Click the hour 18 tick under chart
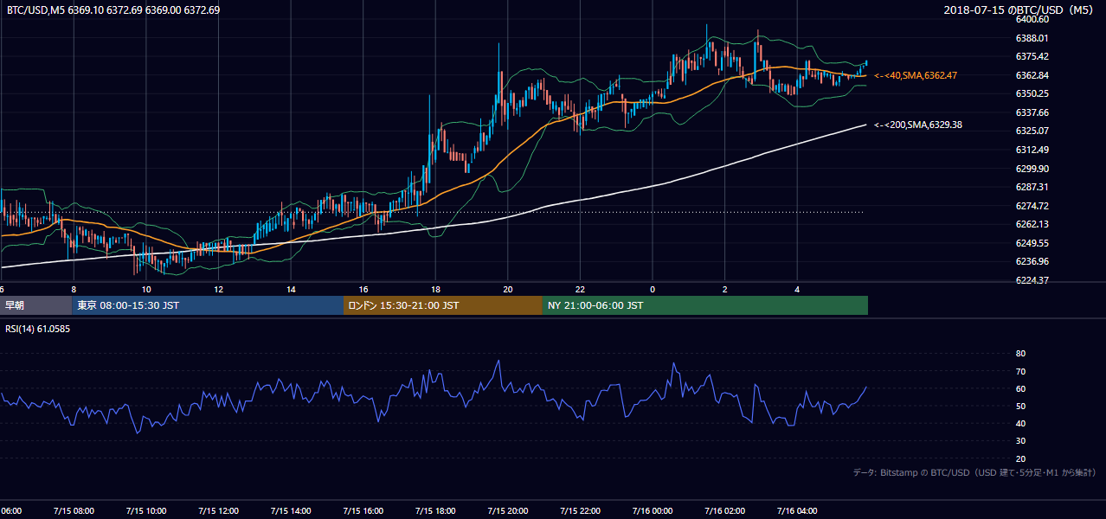Screen dimensions: 1106x519 click(x=435, y=290)
